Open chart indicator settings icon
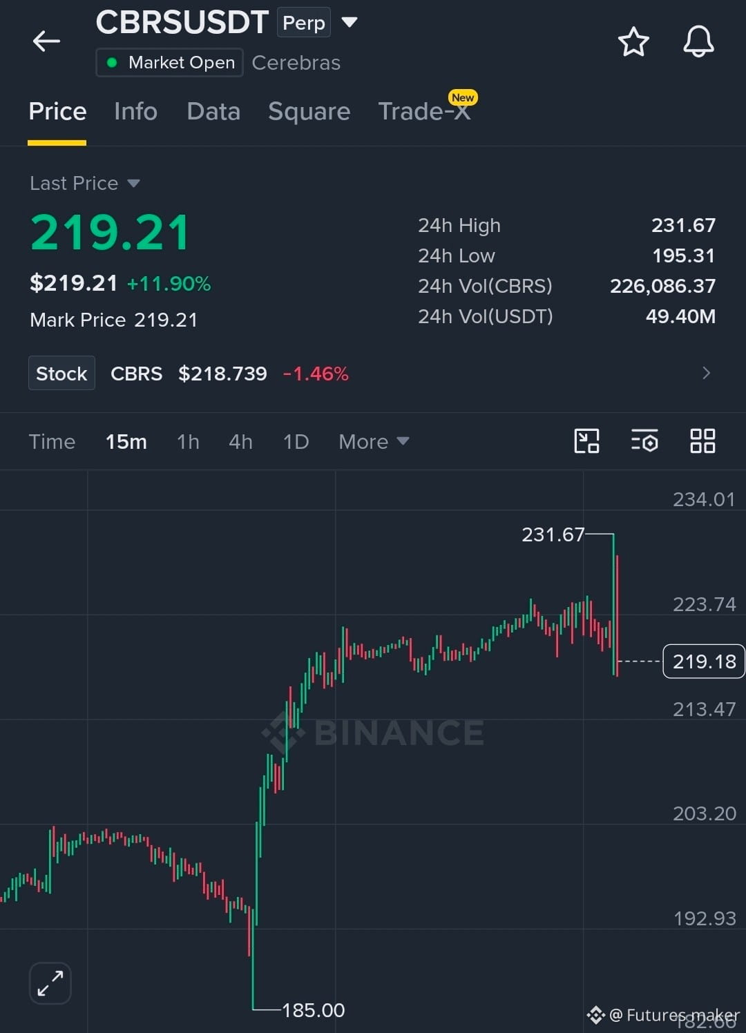Image resolution: width=746 pixels, height=1033 pixels. click(x=644, y=441)
